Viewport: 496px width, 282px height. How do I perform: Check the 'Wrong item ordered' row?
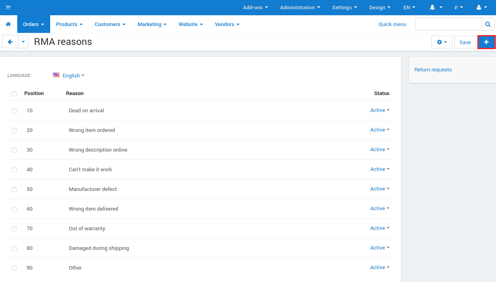point(14,130)
